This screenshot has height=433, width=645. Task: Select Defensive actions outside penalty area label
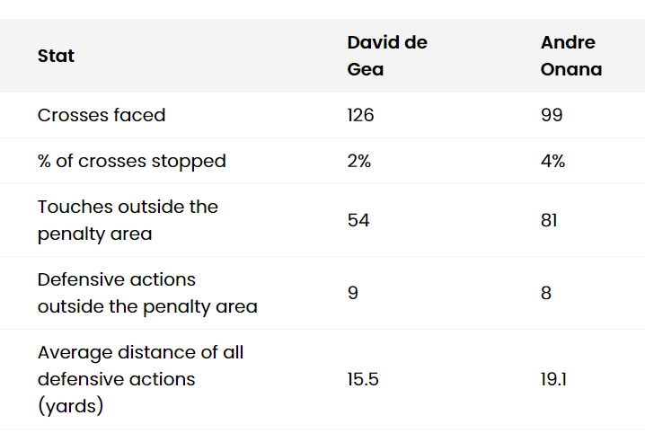[147, 293]
